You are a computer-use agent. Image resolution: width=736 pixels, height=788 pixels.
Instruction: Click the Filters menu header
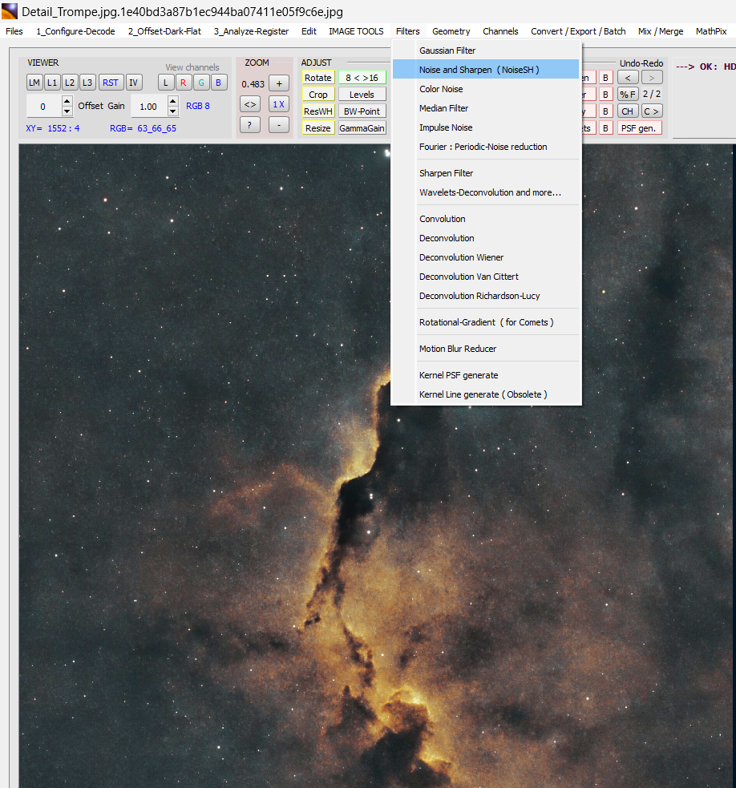coord(408,31)
